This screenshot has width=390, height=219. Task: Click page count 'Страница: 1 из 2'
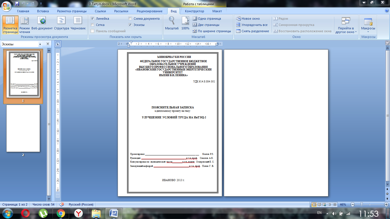15,204
